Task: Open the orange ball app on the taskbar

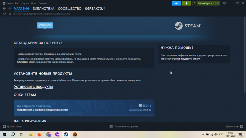Action: point(75,134)
